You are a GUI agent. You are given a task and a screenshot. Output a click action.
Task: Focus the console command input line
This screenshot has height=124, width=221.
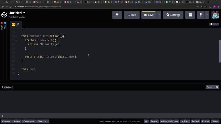coord(110,116)
